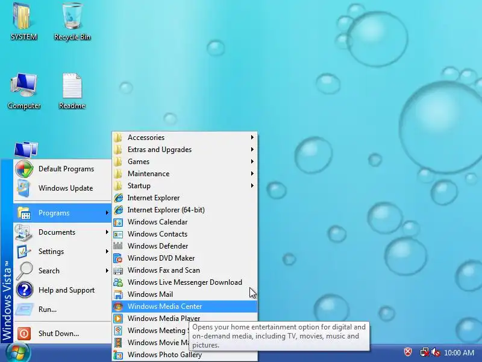Click the Windows Photo Gallery icon
Screen dimensions: 482x362
pyautogui.click(x=118, y=355)
